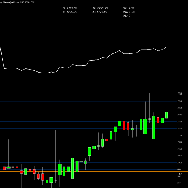Click the white line chart's final point
The width and height of the screenshot is (188, 188).
click(167, 47)
